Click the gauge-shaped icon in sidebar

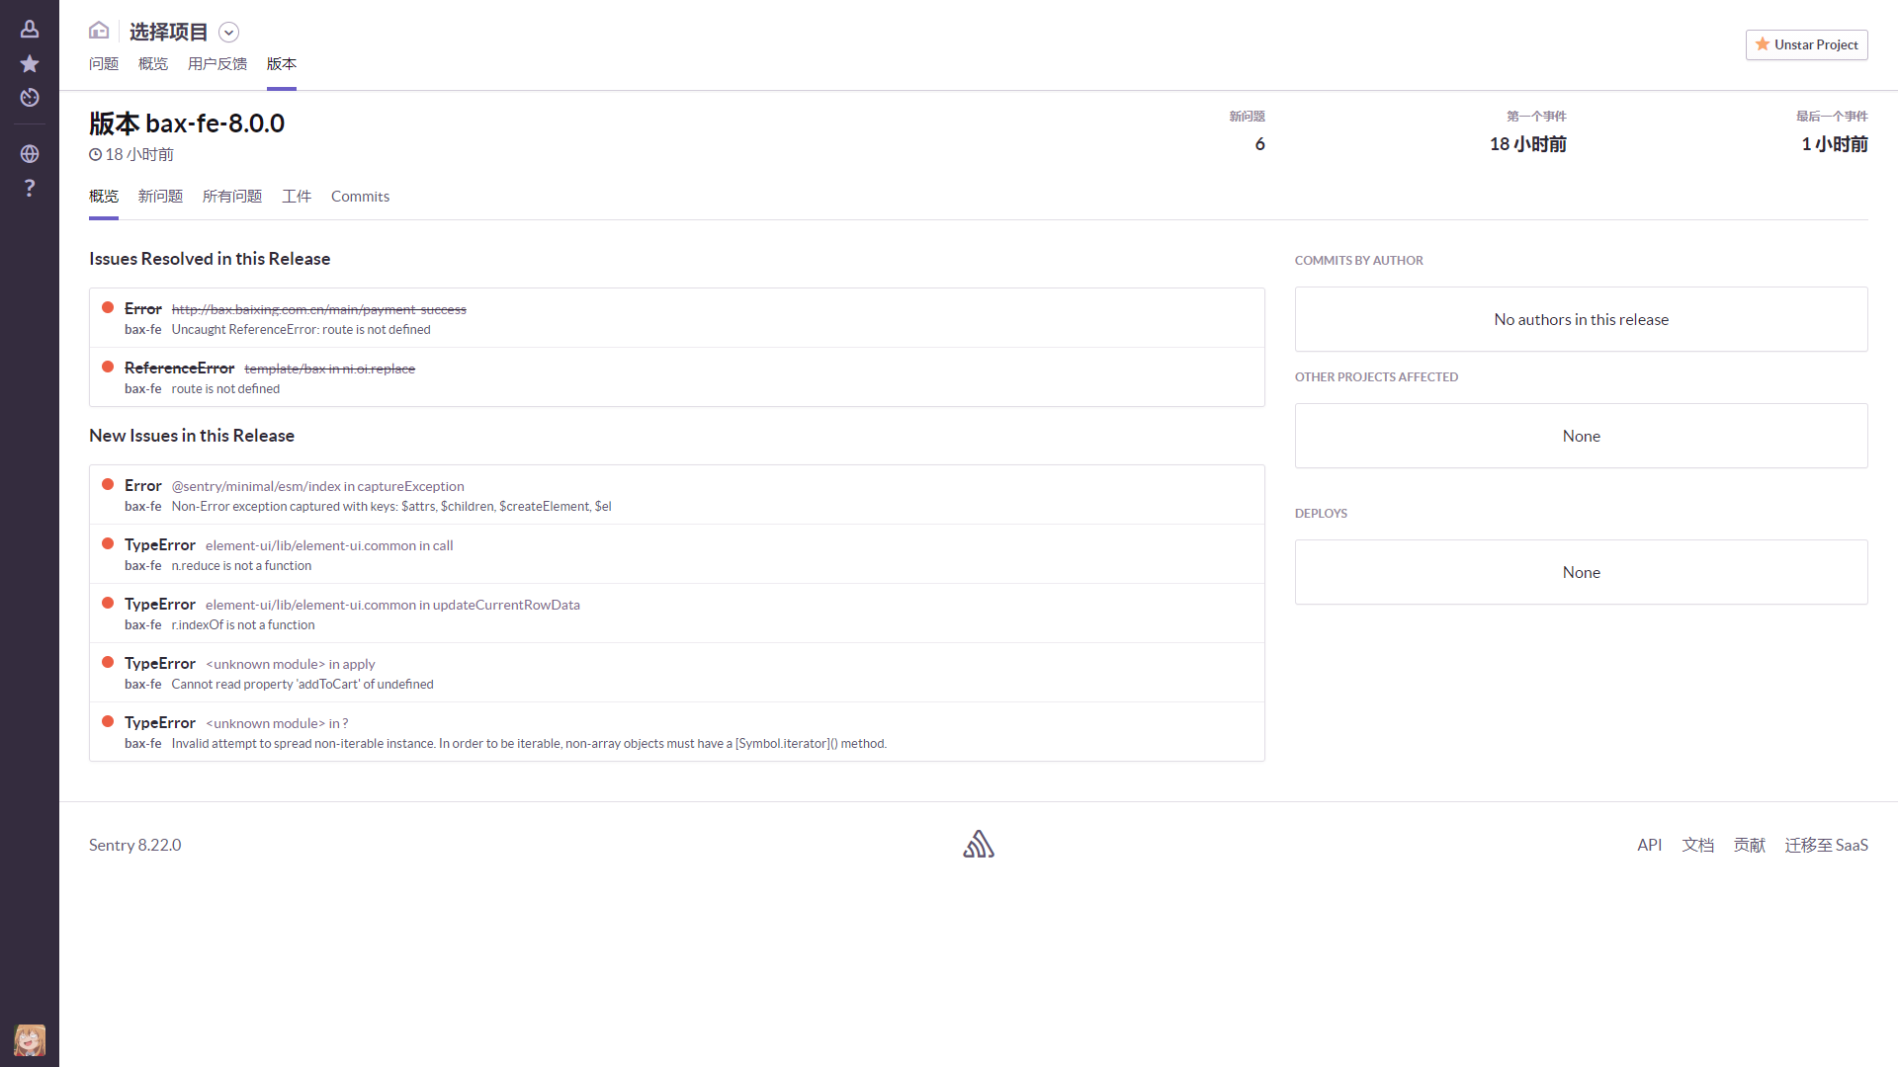tap(30, 98)
